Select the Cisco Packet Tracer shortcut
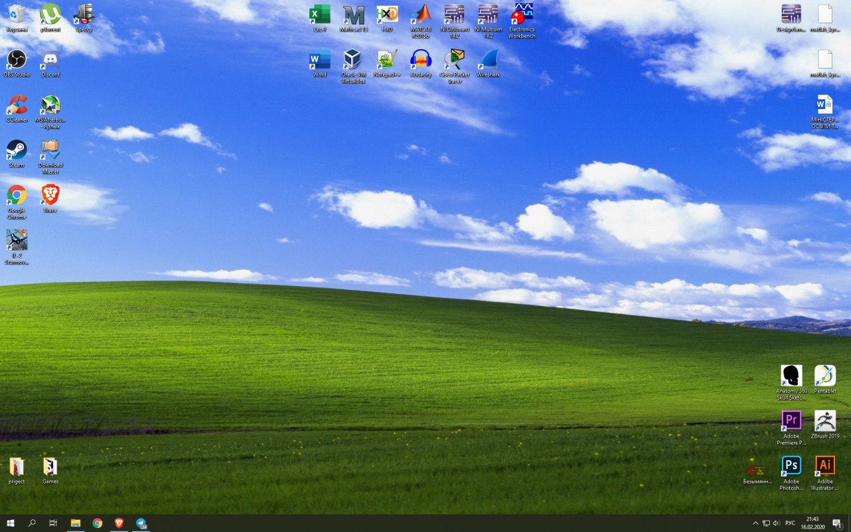851x532 pixels. click(455, 66)
